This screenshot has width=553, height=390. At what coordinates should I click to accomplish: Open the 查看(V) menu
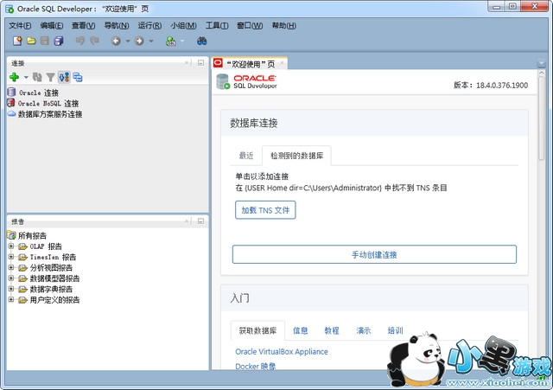click(x=83, y=25)
